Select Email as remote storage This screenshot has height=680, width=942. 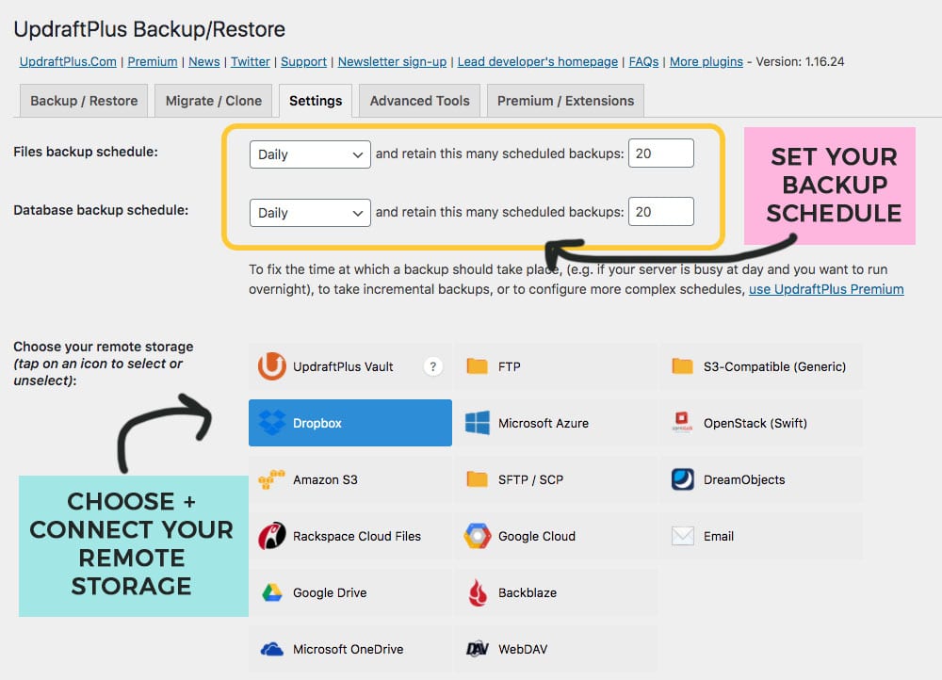pyautogui.click(x=761, y=536)
